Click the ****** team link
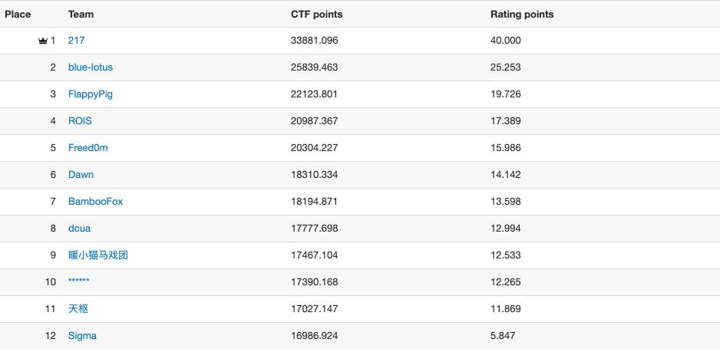 78,282
